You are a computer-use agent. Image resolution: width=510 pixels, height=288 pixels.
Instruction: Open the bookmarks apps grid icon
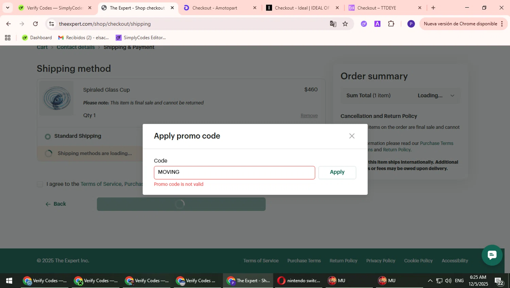click(7, 38)
